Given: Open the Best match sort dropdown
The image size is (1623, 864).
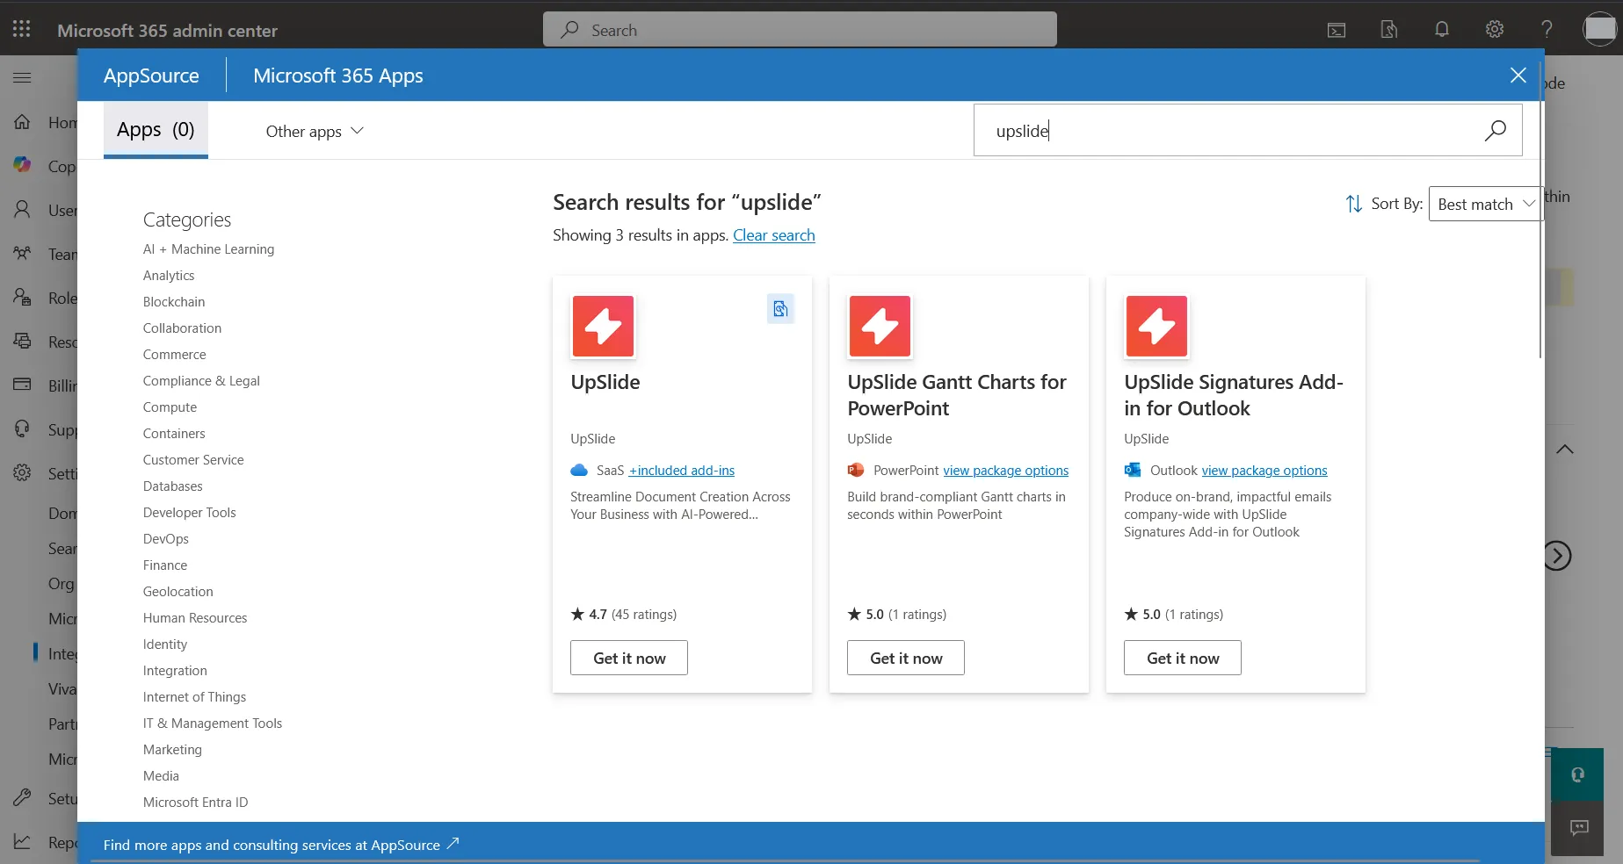Looking at the screenshot, I should (x=1486, y=204).
